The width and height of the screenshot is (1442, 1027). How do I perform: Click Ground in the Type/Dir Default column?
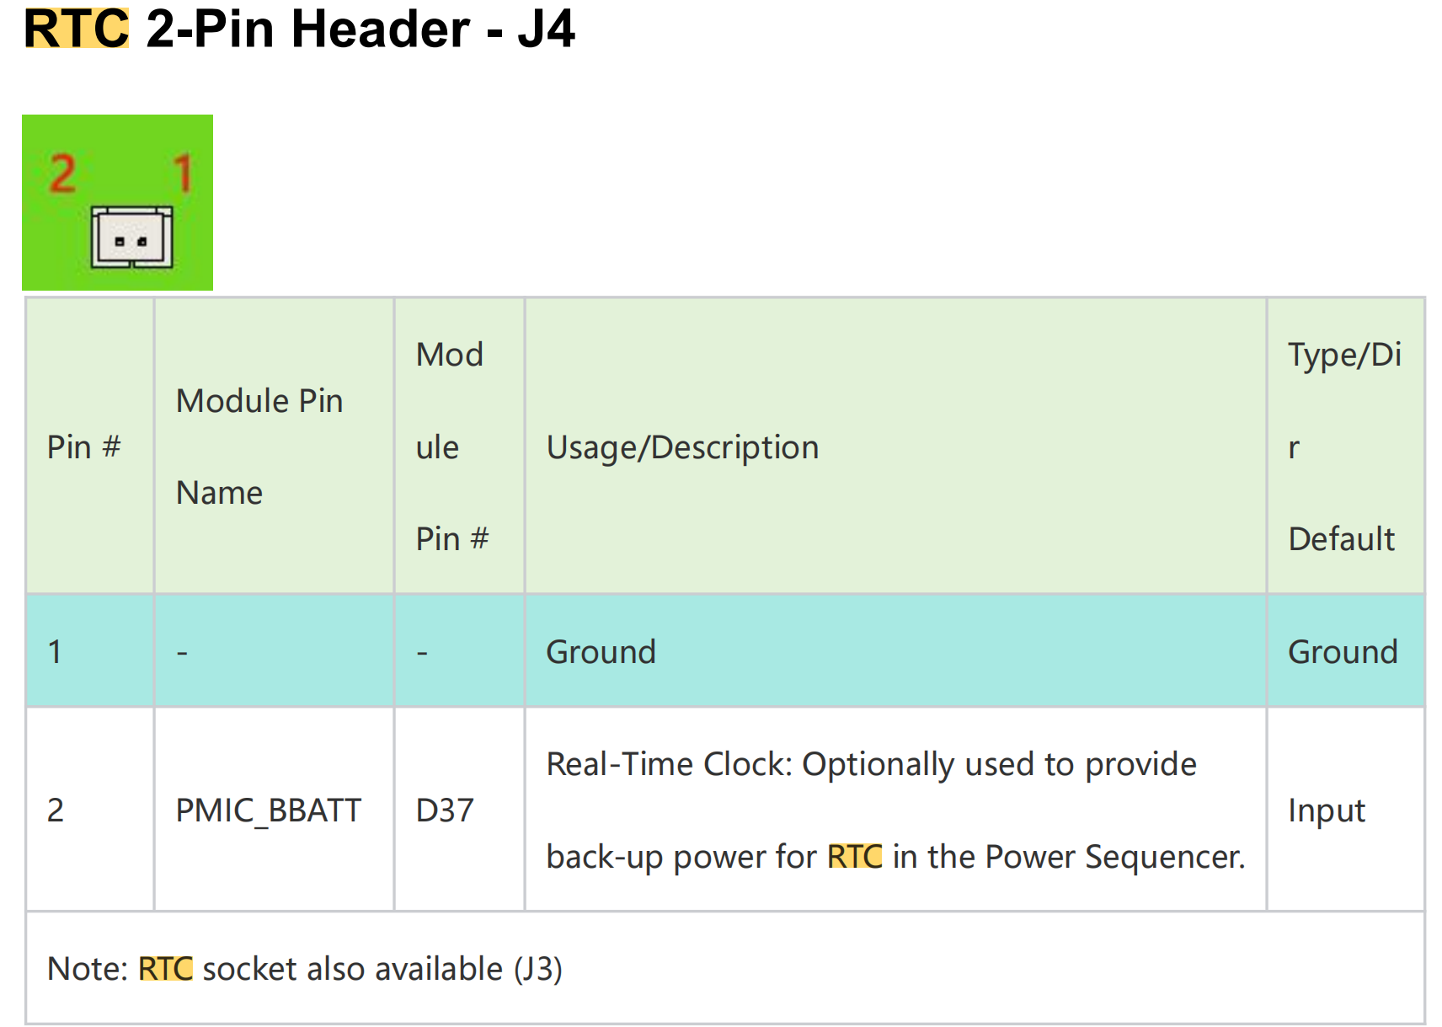pyautogui.click(x=1343, y=652)
